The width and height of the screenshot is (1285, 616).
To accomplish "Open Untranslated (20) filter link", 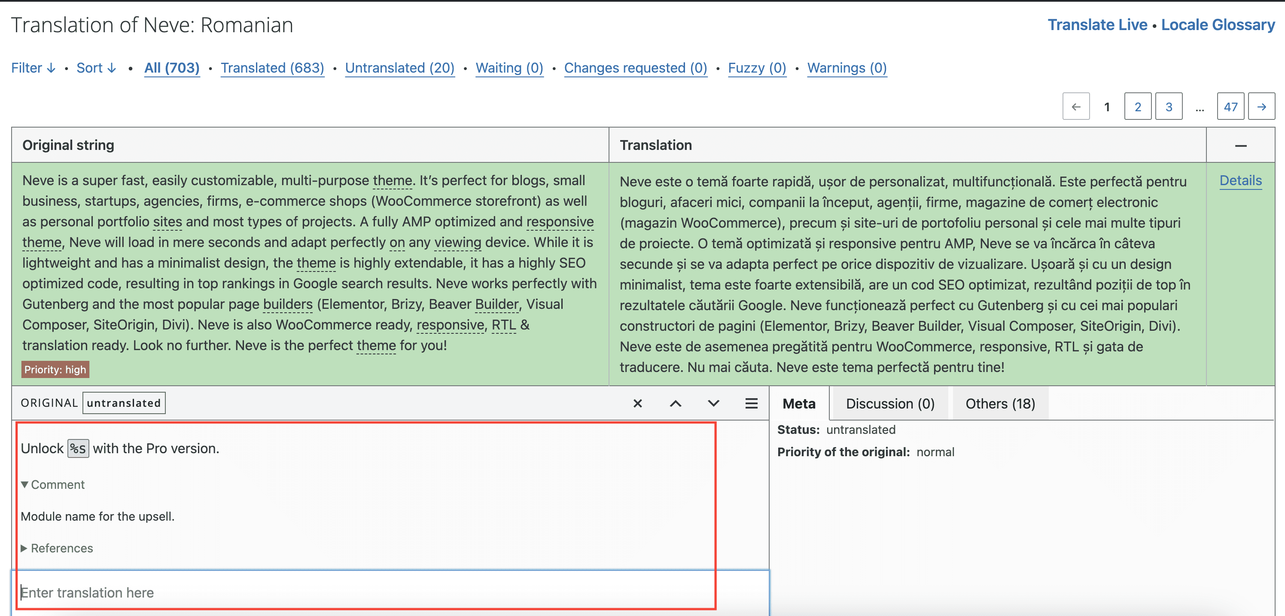I will [x=399, y=68].
